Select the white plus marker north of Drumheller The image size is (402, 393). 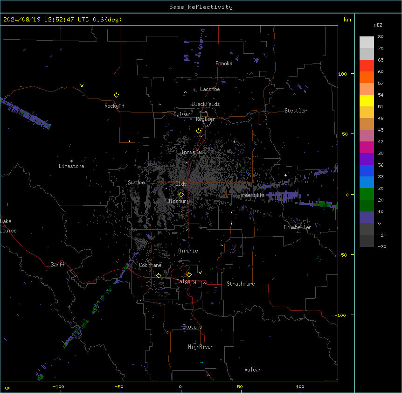285,175
